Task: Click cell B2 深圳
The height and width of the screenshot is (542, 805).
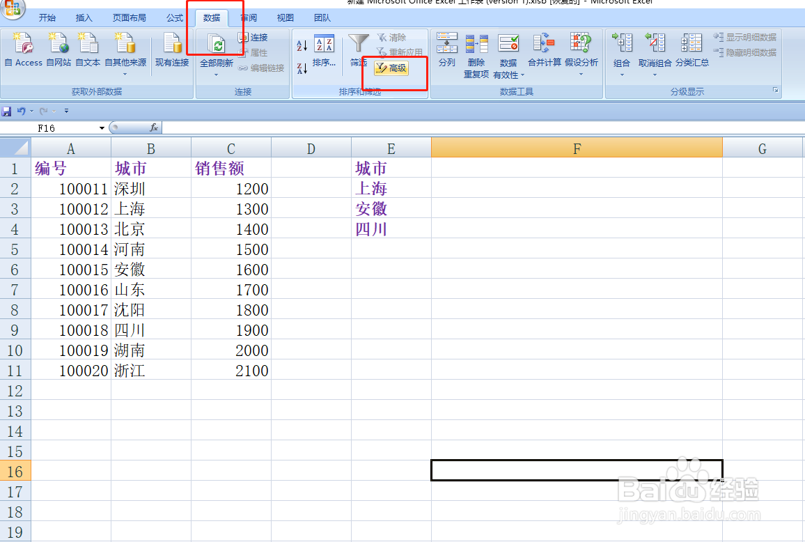Action: 151,189
